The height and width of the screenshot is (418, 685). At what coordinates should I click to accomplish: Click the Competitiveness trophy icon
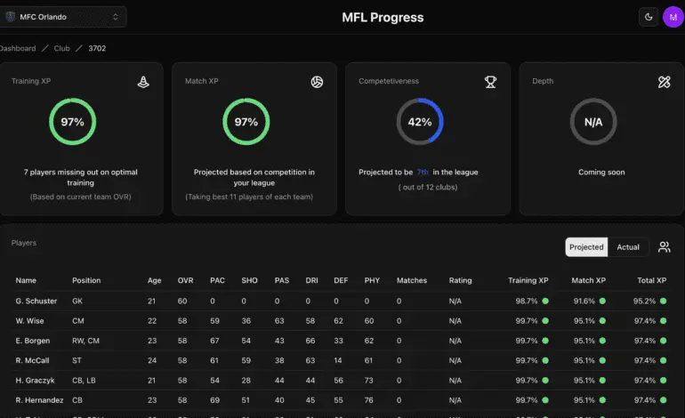490,82
